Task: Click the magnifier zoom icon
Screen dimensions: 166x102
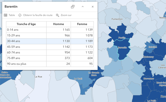Action: (58, 15)
